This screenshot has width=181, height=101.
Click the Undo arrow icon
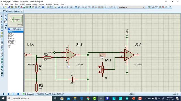click(76, 7)
